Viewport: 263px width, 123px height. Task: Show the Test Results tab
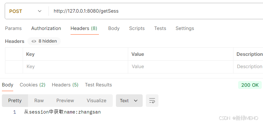98,85
